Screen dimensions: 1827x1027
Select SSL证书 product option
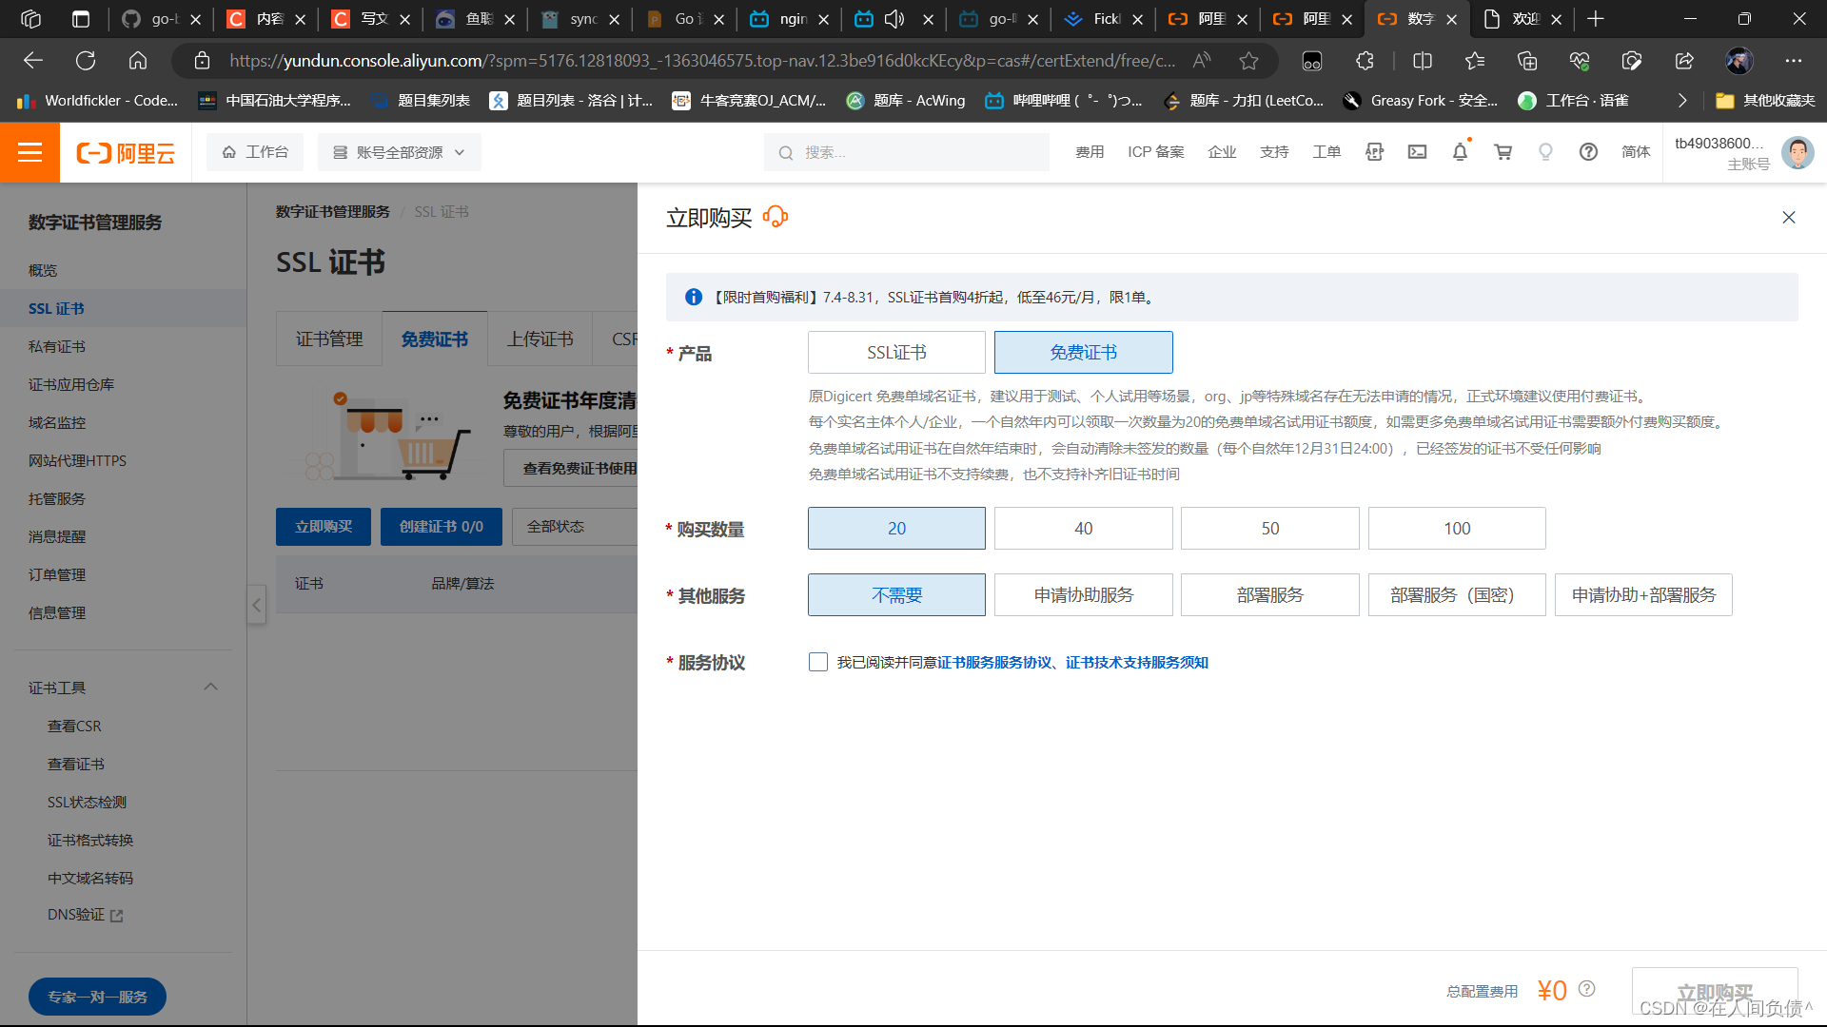coord(896,353)
